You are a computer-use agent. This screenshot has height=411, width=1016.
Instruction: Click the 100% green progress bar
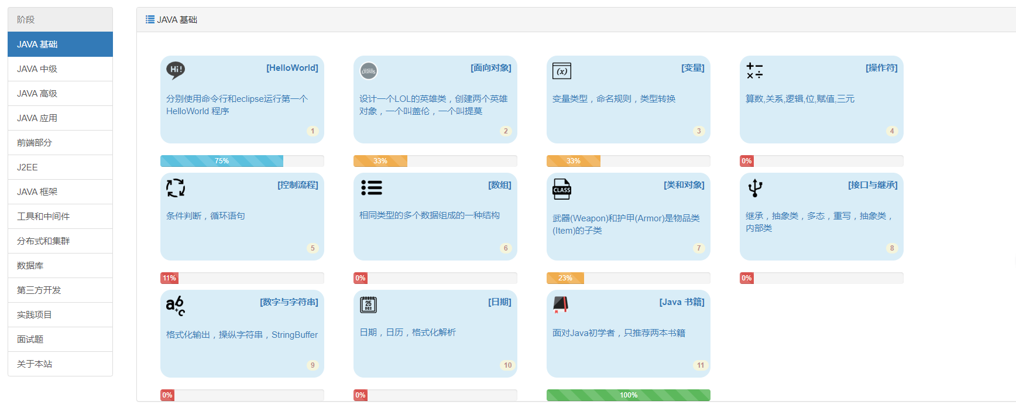point(629,395)
